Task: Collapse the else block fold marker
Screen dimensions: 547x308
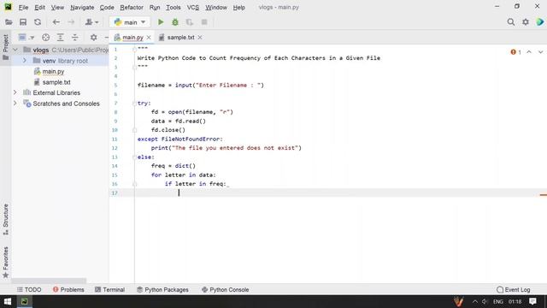Action: 135,157
